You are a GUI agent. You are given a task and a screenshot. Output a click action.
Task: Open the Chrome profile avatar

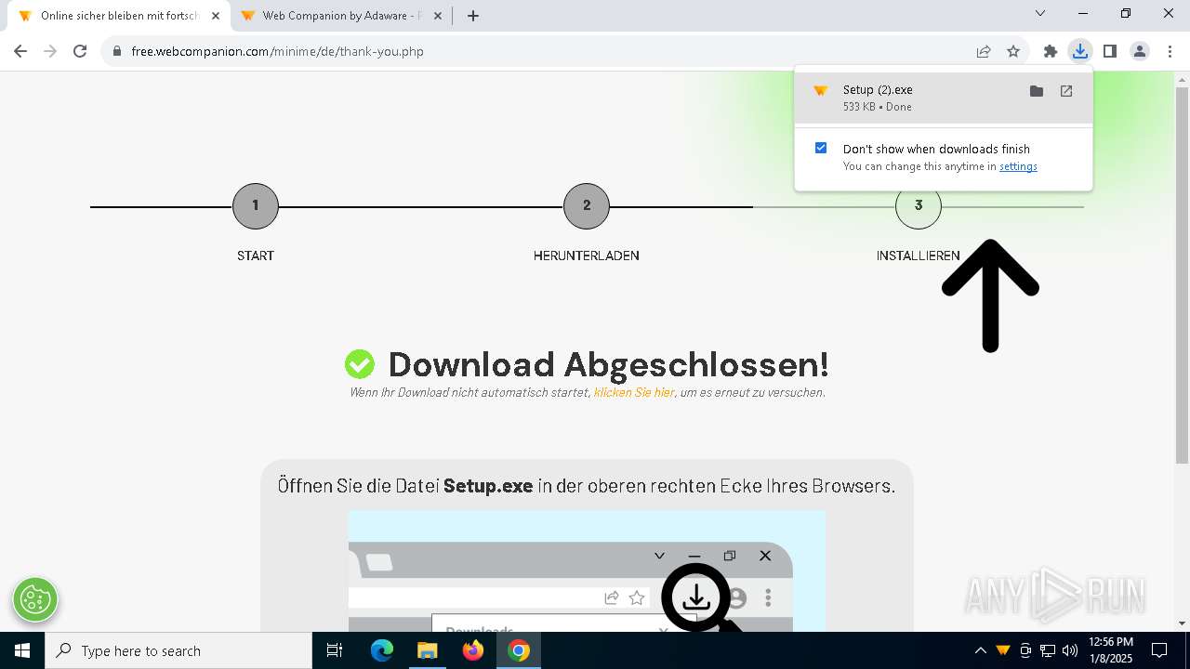pyautogui.click(x=1140, y=51)
